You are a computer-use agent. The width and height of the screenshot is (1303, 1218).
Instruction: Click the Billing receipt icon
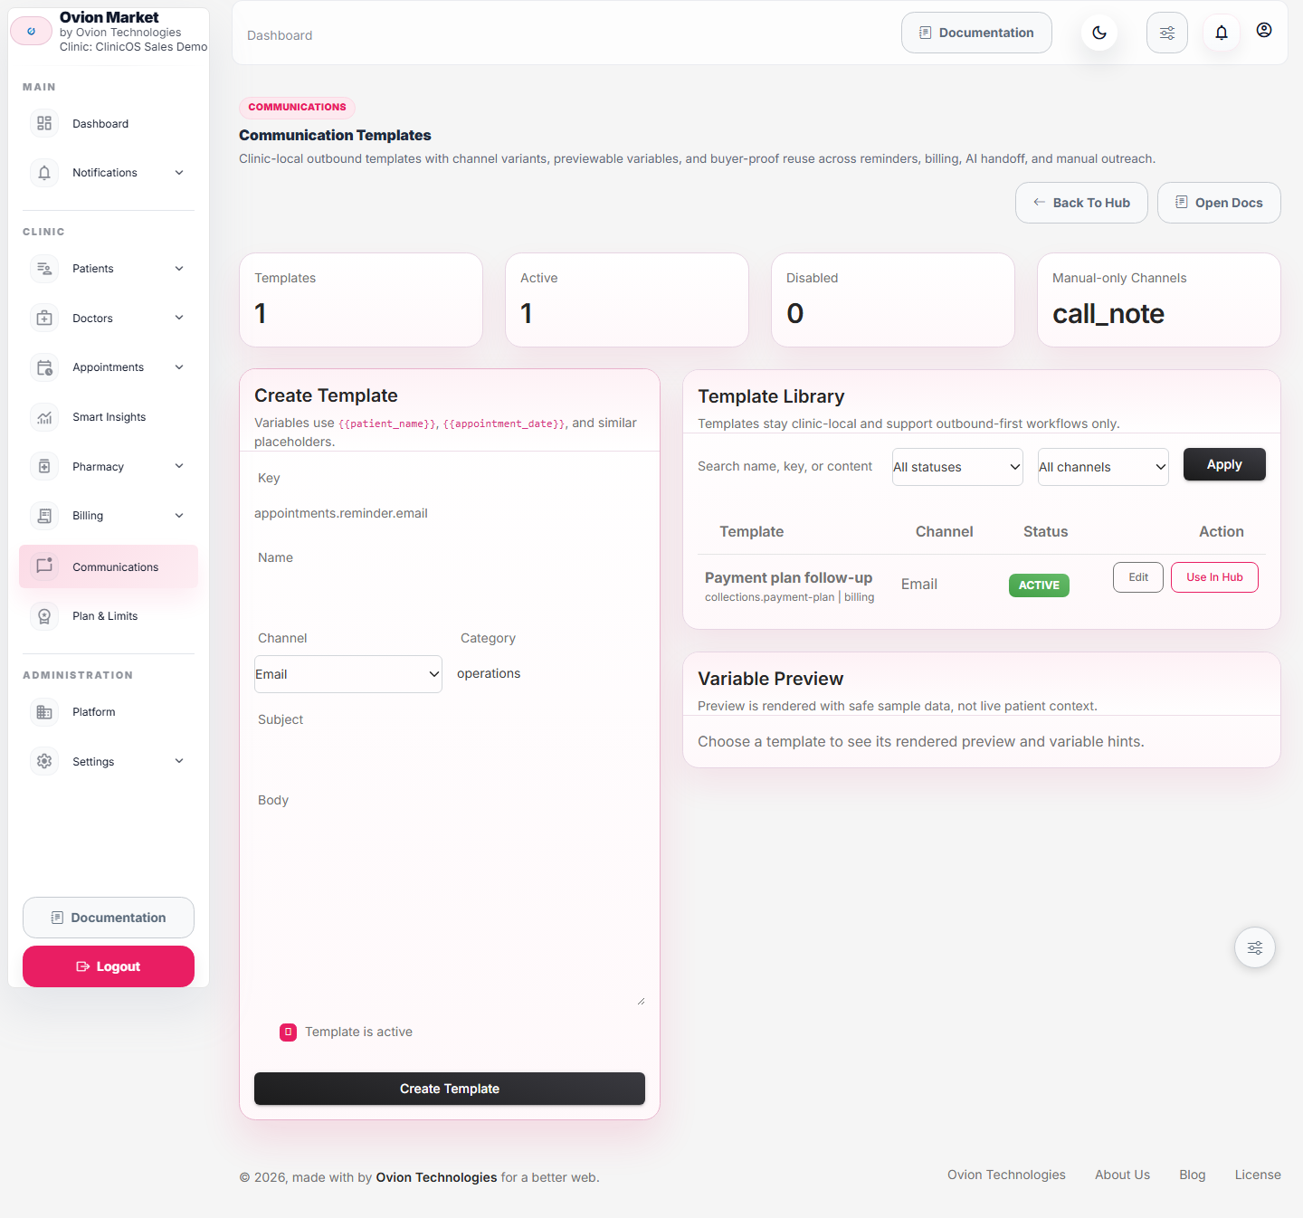pyautogui.click(x=44, y=516)
